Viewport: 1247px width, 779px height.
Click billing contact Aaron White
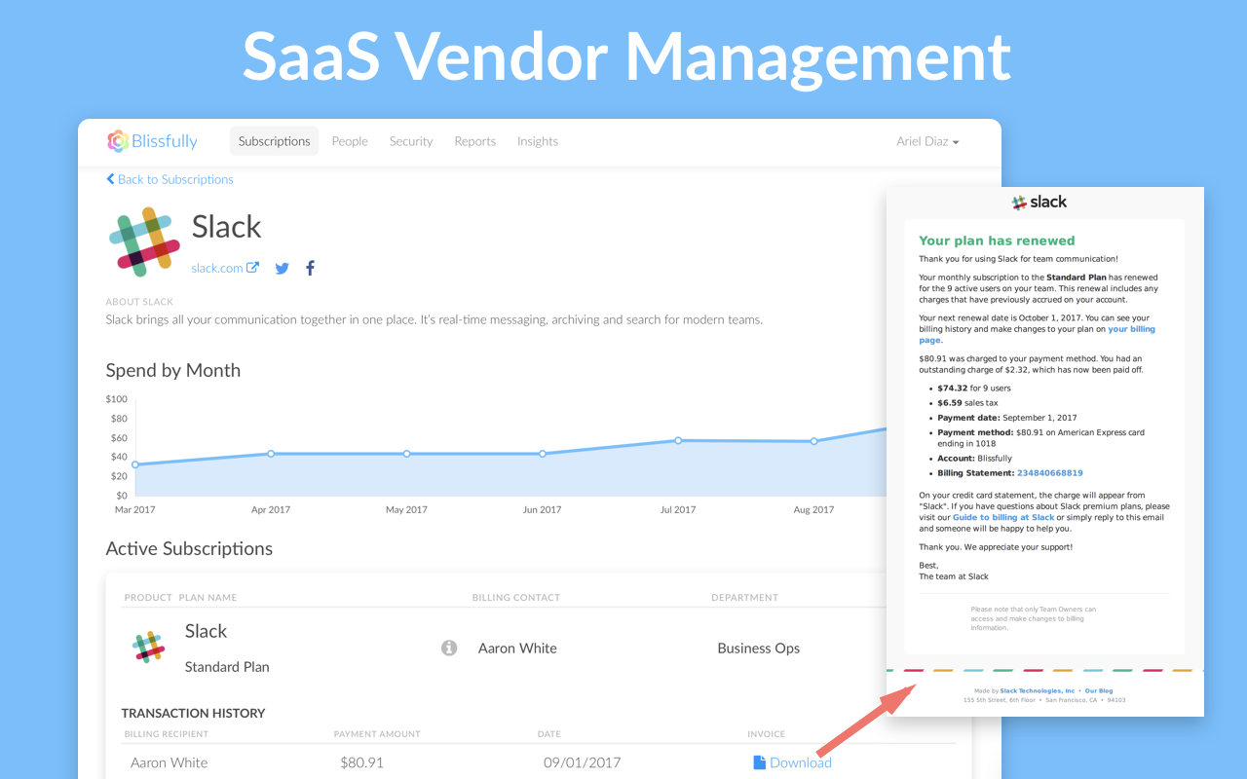pos(517,648)
